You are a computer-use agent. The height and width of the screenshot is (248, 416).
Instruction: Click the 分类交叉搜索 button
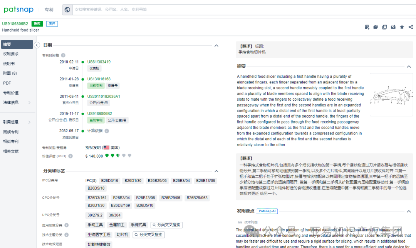(166, 225)
